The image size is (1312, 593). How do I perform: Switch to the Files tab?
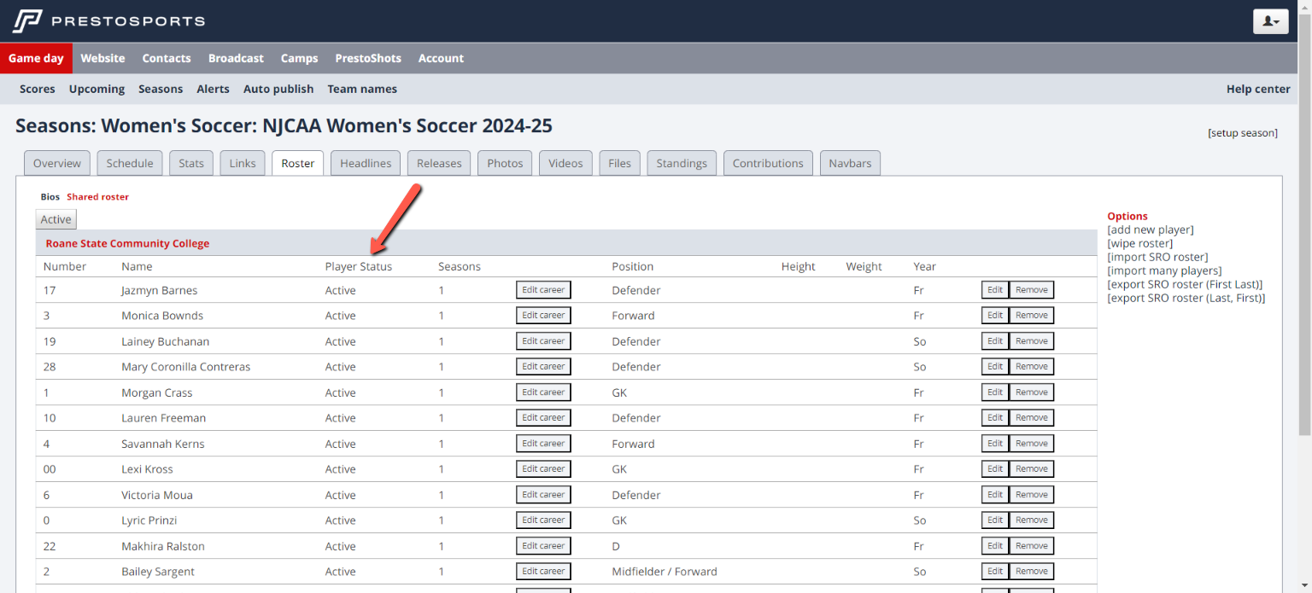coord(620,163)
